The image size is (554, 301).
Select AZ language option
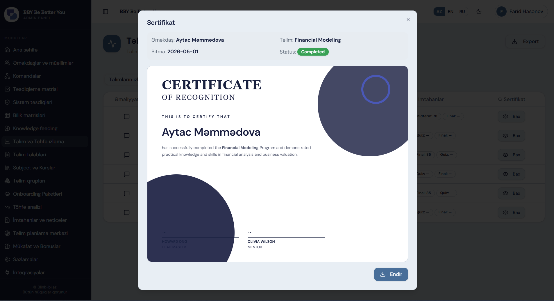pos(439,12)
